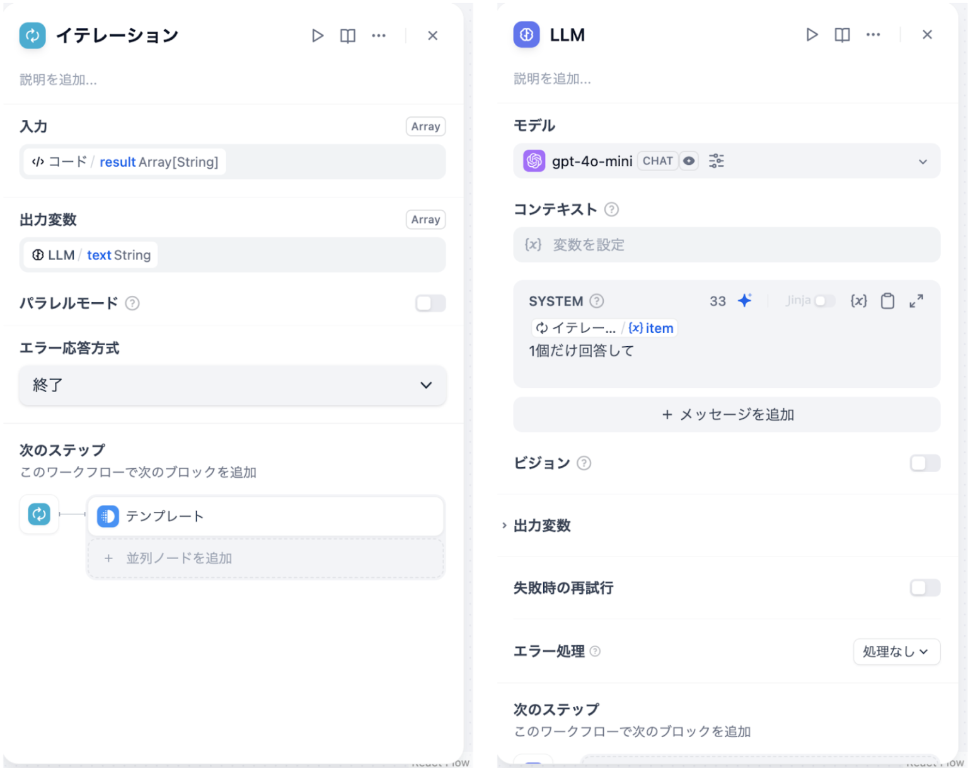Open the エラー応答方式 dropdown showing 終了
This screenshot has width=968, height=768.
232,385
